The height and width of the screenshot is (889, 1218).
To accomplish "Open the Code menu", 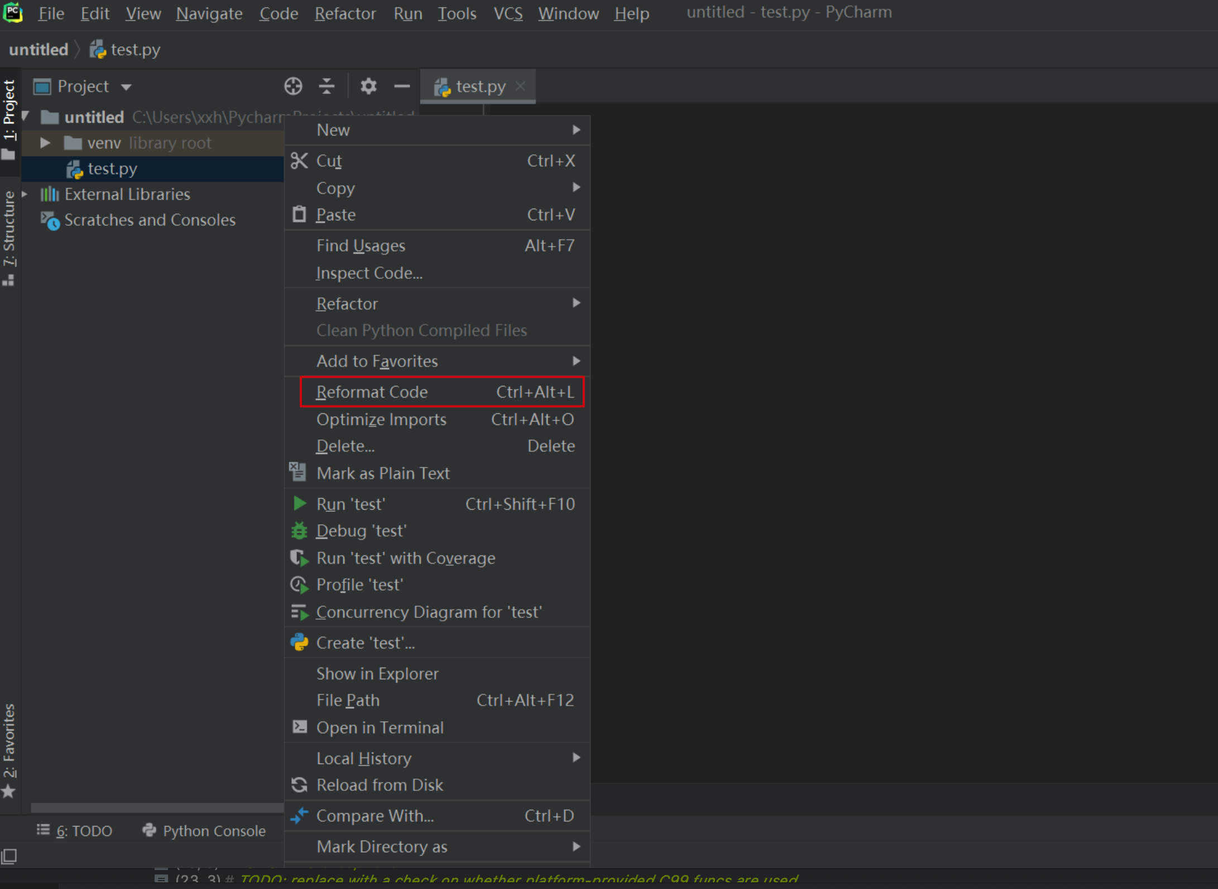I will pos(279,13).
